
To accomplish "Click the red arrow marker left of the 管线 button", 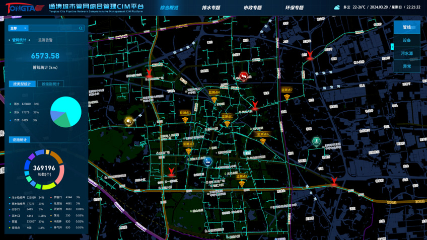I will (310, 55).
